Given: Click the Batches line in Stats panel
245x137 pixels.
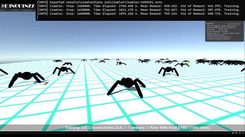Looking at the screenshot, I should pos(221,28).
